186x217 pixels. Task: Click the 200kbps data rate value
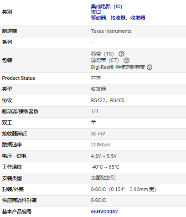100,145
